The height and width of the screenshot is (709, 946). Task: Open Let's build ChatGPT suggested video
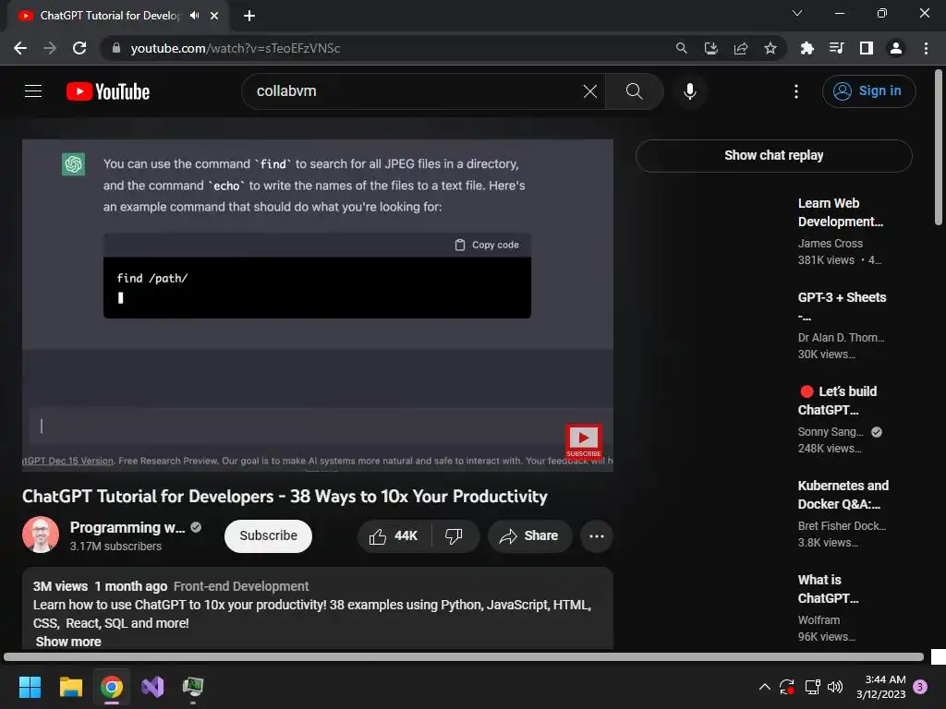click(x=839, y=401)
